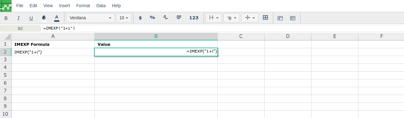Viewport: 404px width, 118px height.
Task: Decrease decimal places
Action: click(165, 18)
